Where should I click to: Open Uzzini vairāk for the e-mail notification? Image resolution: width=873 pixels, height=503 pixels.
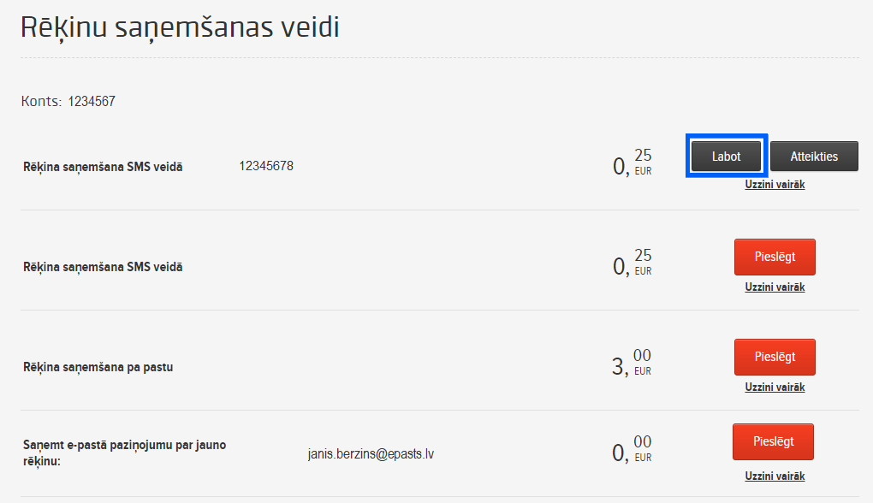coord(775,476)
